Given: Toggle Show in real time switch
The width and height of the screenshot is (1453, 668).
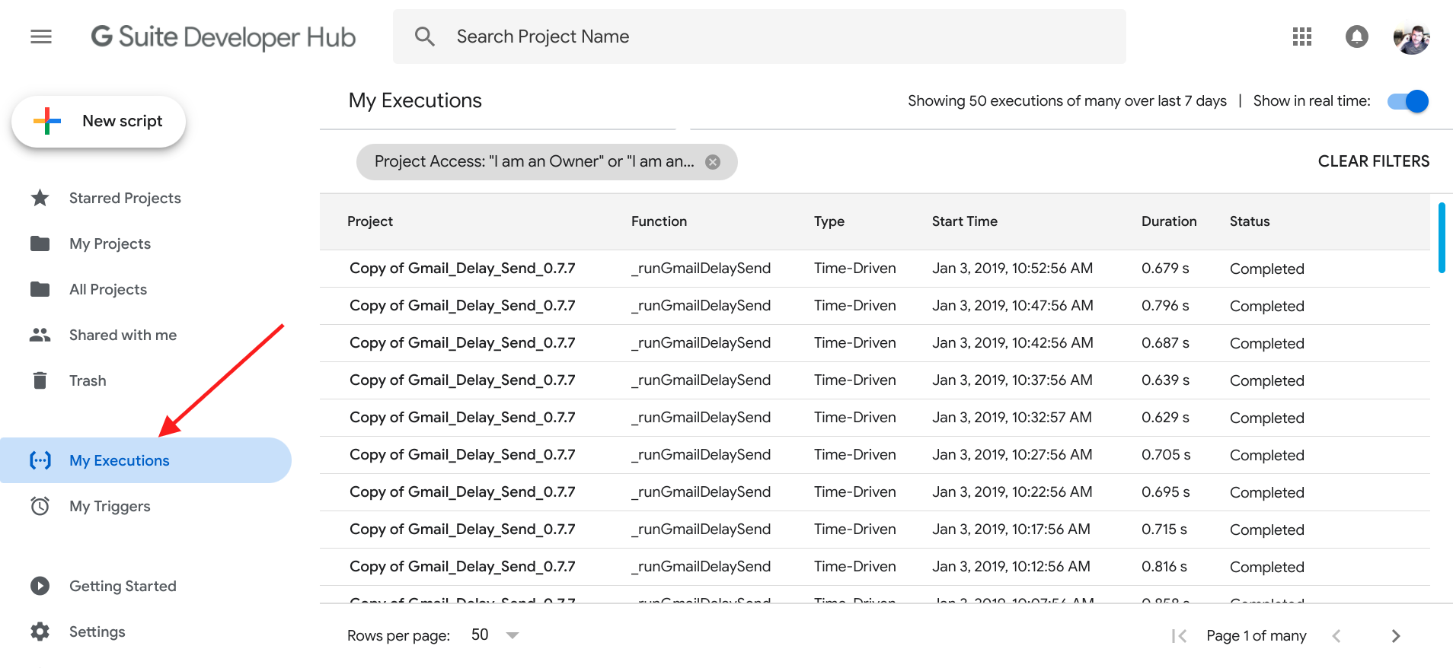Looking at the screenshot, I should pos(1407,101).
